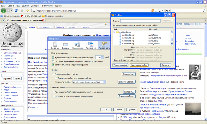Click the 'Случайная статья' sidebar link
Screen dimensions: 207x124
(11, 64)
